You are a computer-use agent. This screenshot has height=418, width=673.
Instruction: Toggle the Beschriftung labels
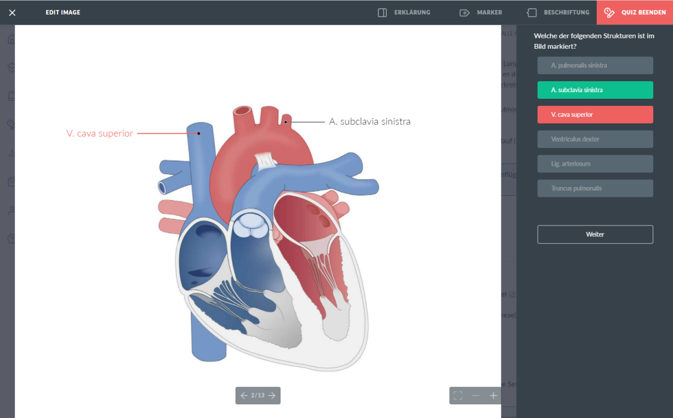click(x=558, y=13)
